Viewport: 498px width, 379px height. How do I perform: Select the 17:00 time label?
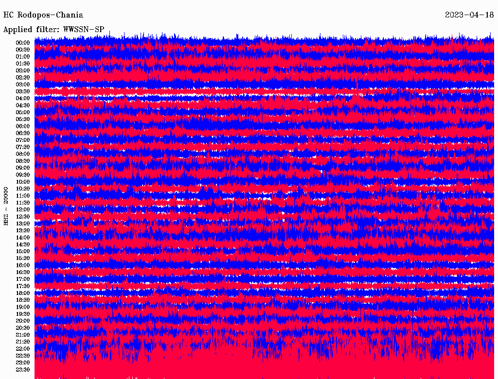pyautogui.click(x=23, y=279)
